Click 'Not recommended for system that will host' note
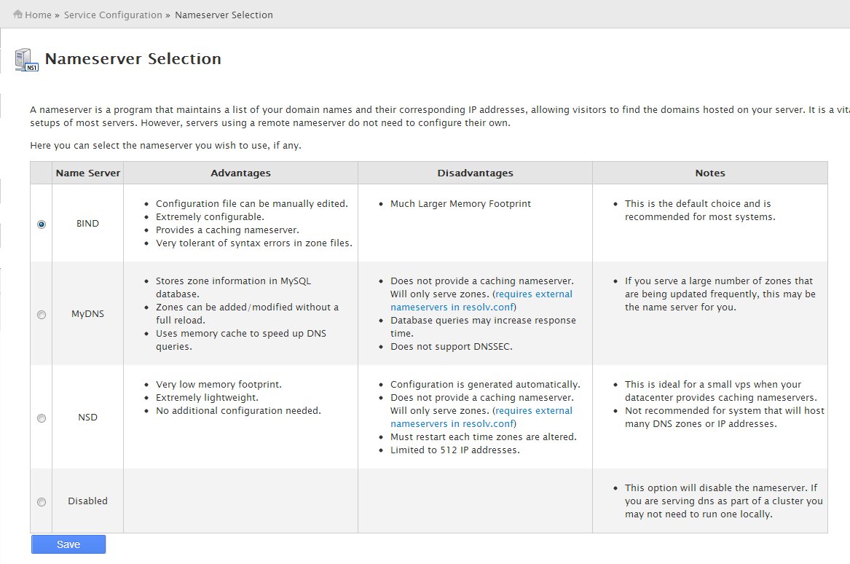 tap(724, 417)
